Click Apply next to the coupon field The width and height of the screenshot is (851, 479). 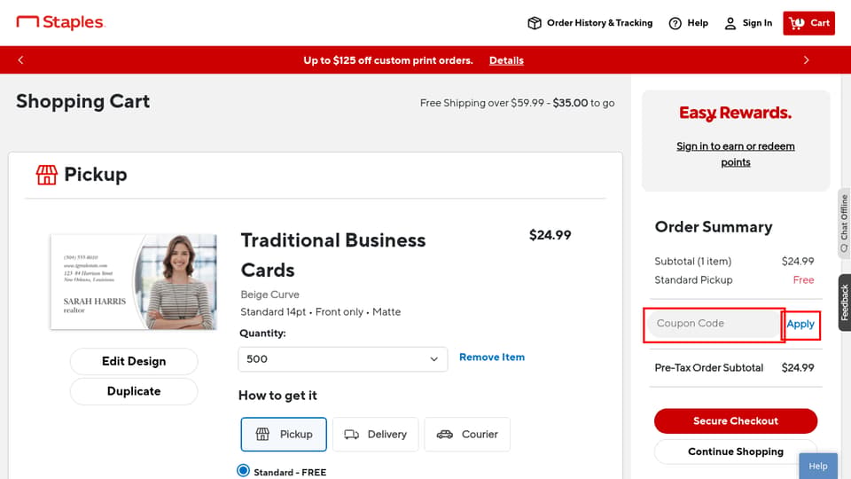(x=800, y=324)
